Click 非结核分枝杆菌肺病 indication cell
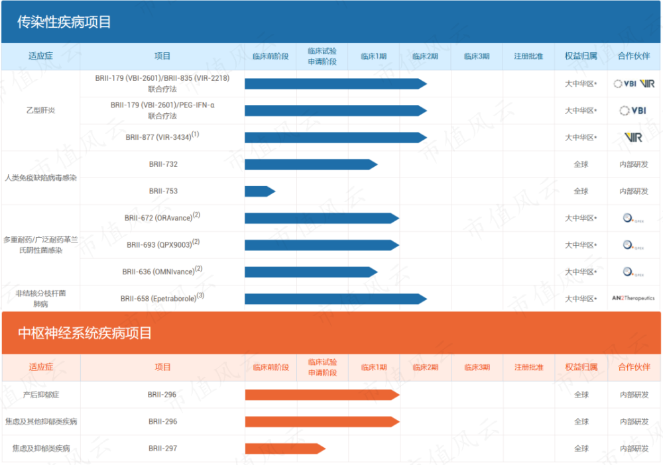The height and width of the screenshot is (465, 663). coord(40,299)
